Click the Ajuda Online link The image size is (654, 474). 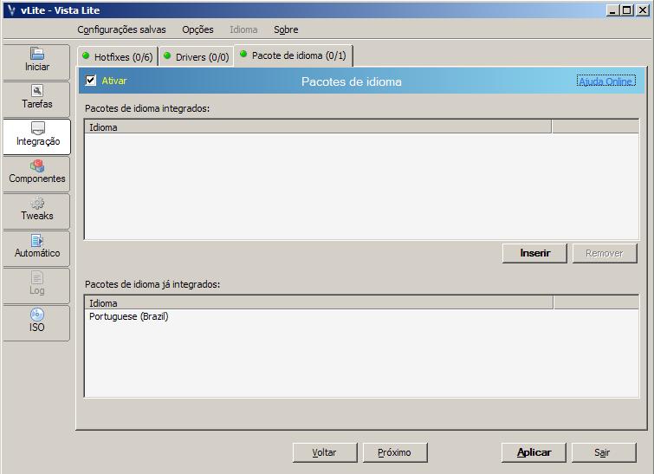(606, 81)
